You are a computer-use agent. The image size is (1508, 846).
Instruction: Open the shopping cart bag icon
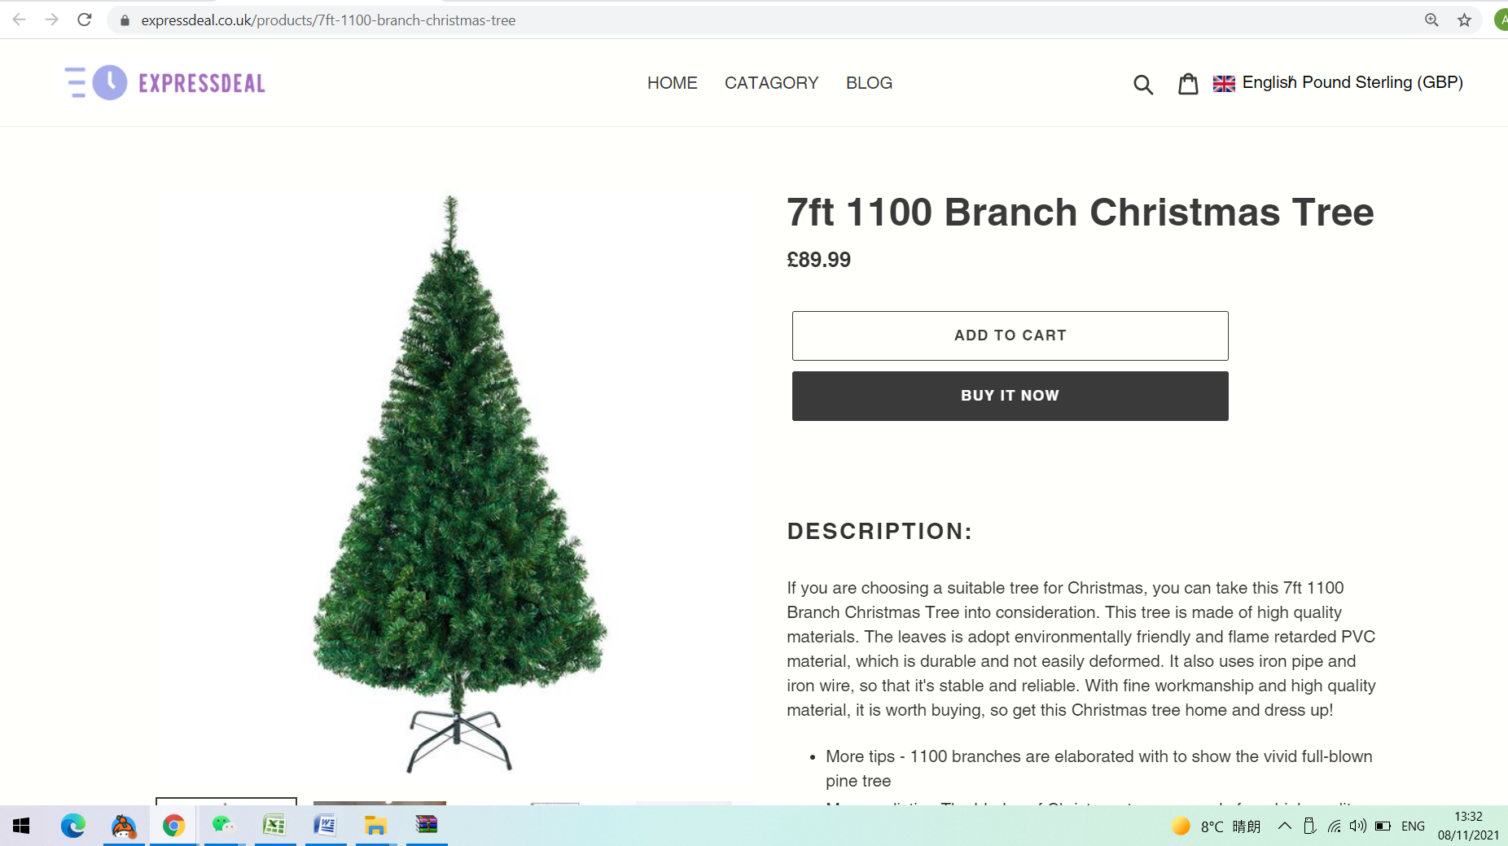click(x=1188, y=83)
